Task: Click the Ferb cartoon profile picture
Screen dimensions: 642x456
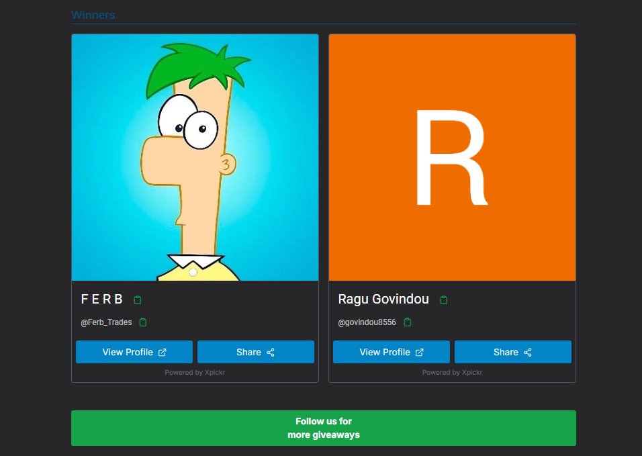Action: [x=195, y=158]
